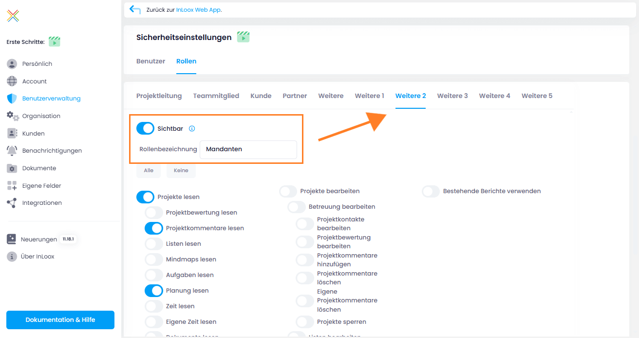This screenshot has height=338, width=639.
Task: Open Eigene Felder in the sidebar
Action: (42, 186)
